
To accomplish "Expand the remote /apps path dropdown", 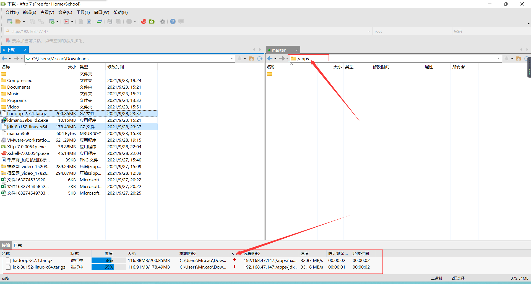I will [x=499, y=59].
